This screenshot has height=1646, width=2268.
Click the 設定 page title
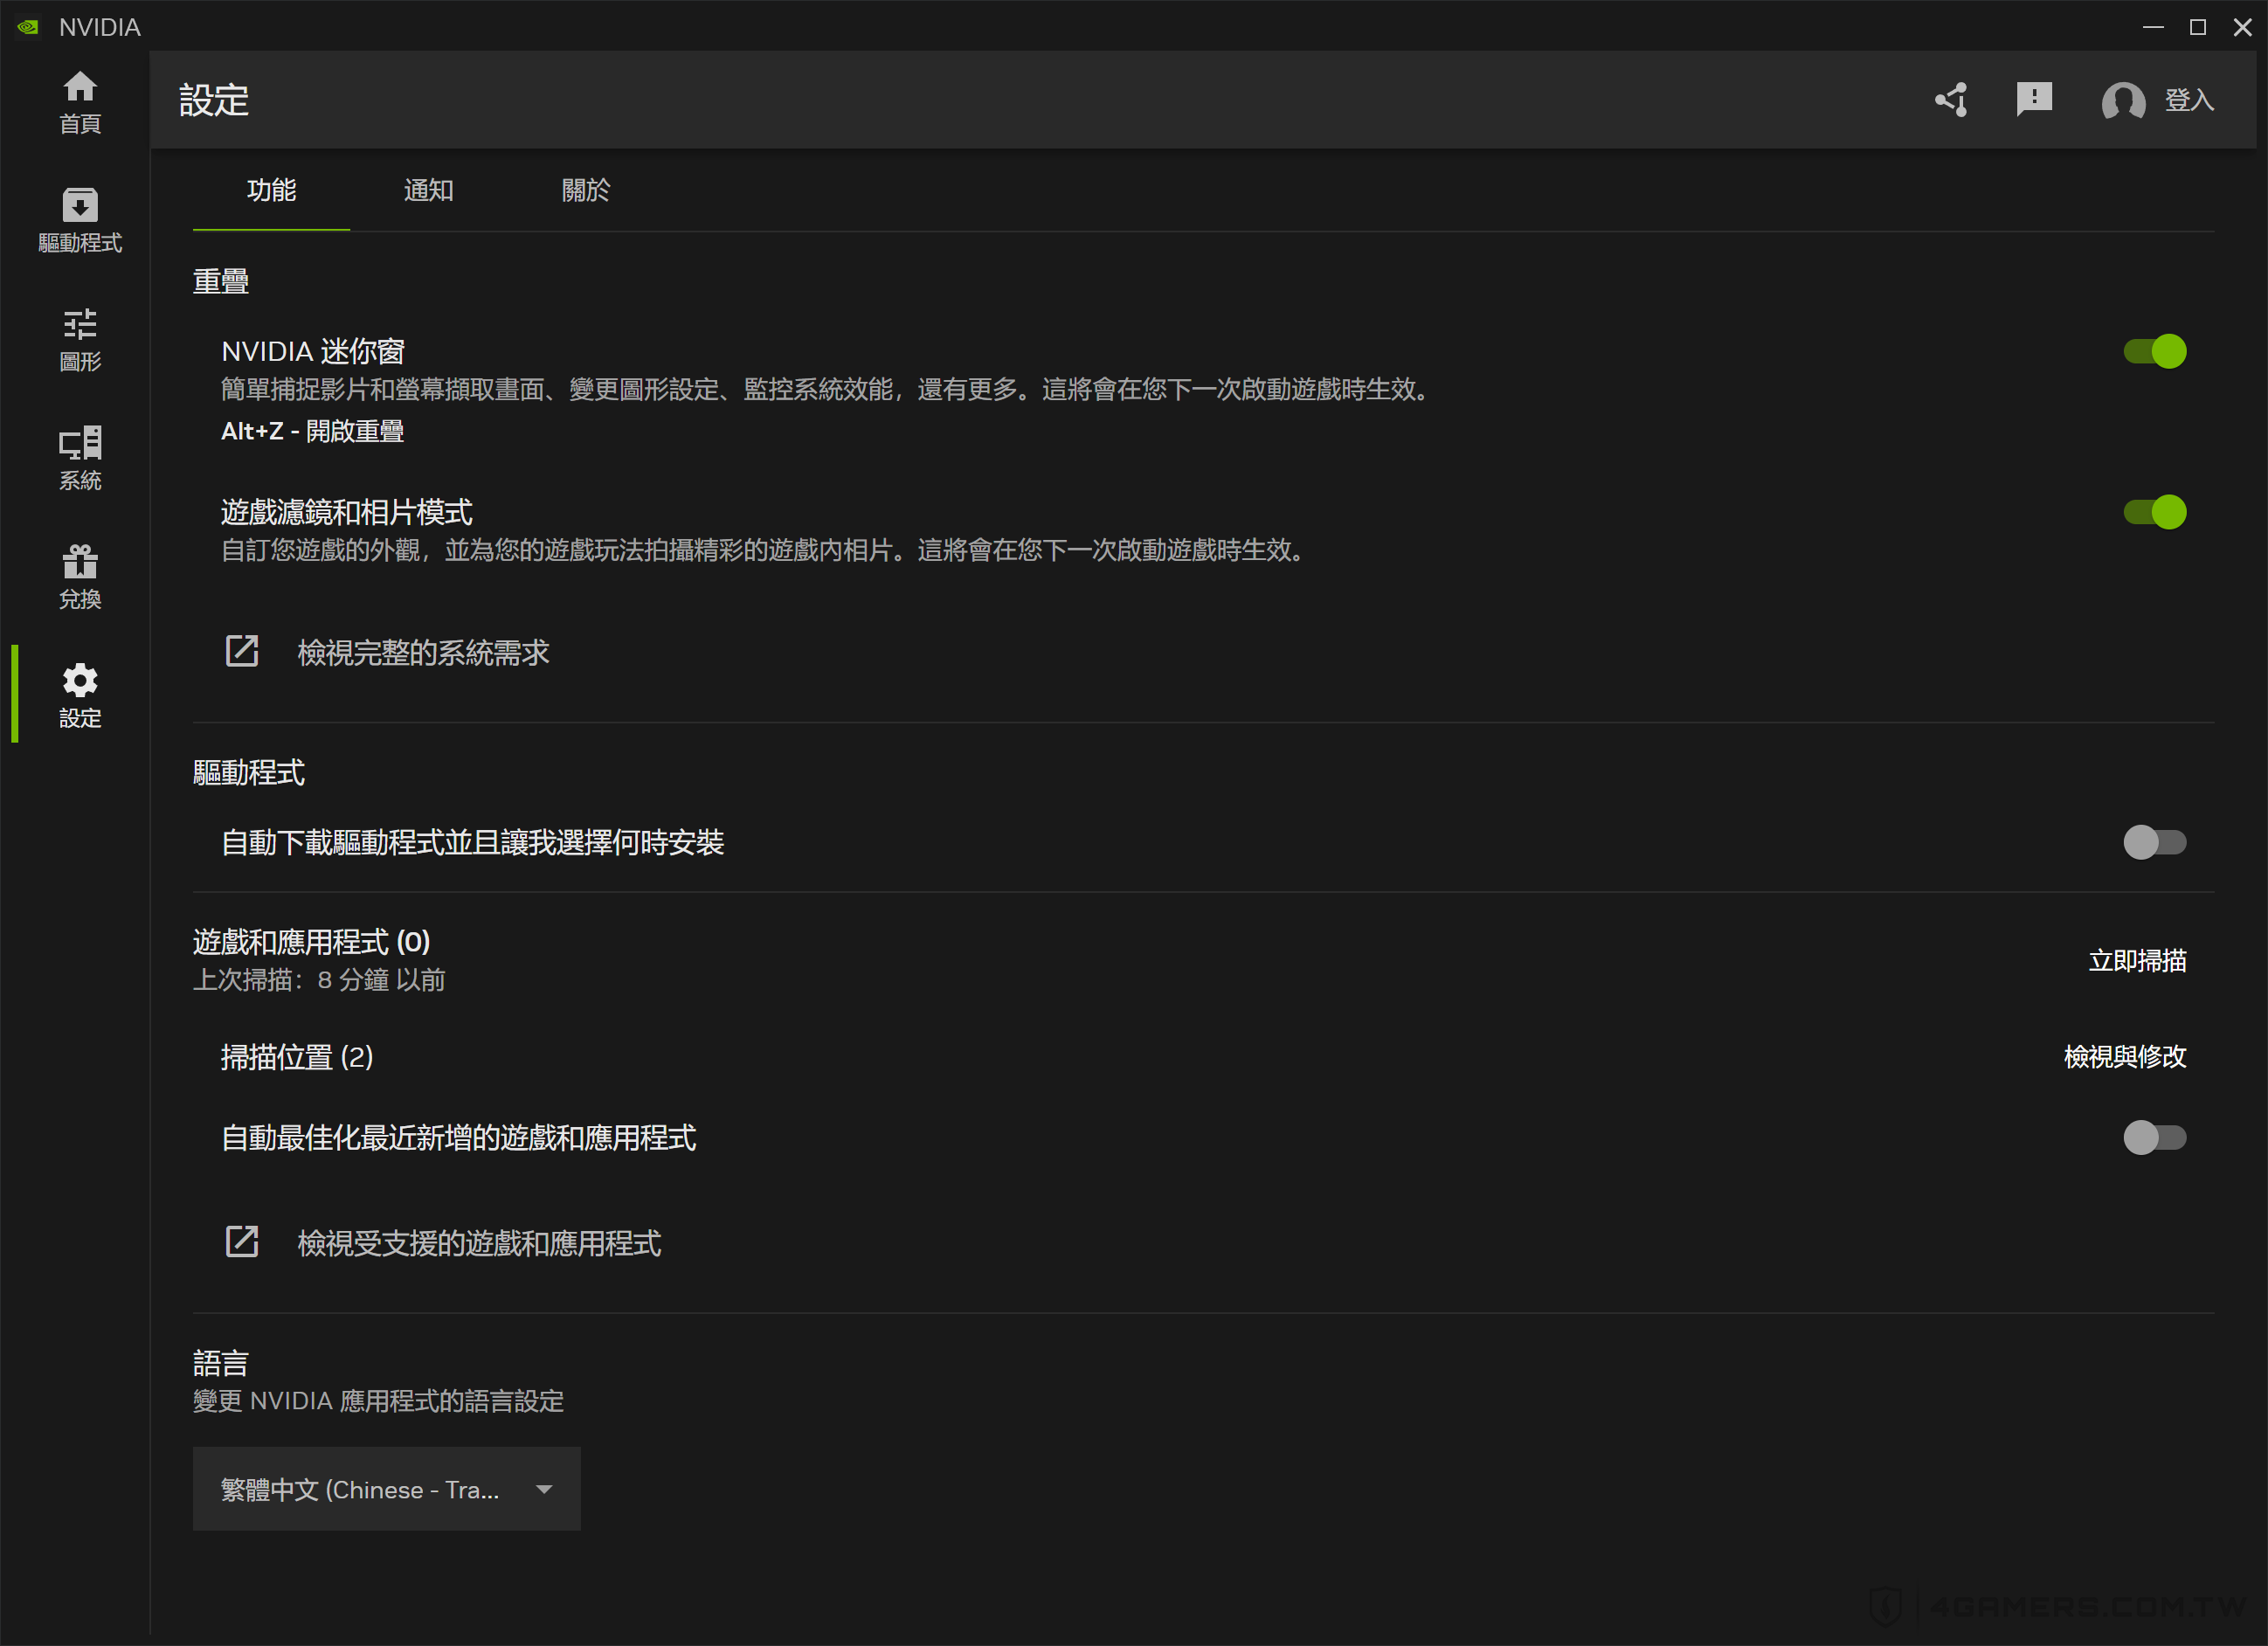(x=214, y=100)
